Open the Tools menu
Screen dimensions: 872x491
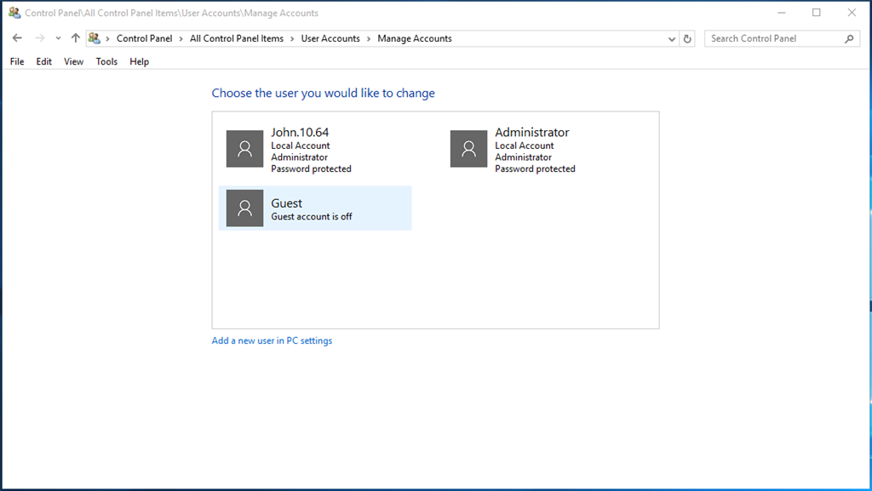106,61
